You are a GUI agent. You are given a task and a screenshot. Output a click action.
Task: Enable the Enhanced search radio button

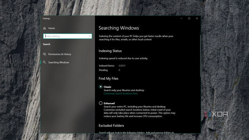pos(101,103)
